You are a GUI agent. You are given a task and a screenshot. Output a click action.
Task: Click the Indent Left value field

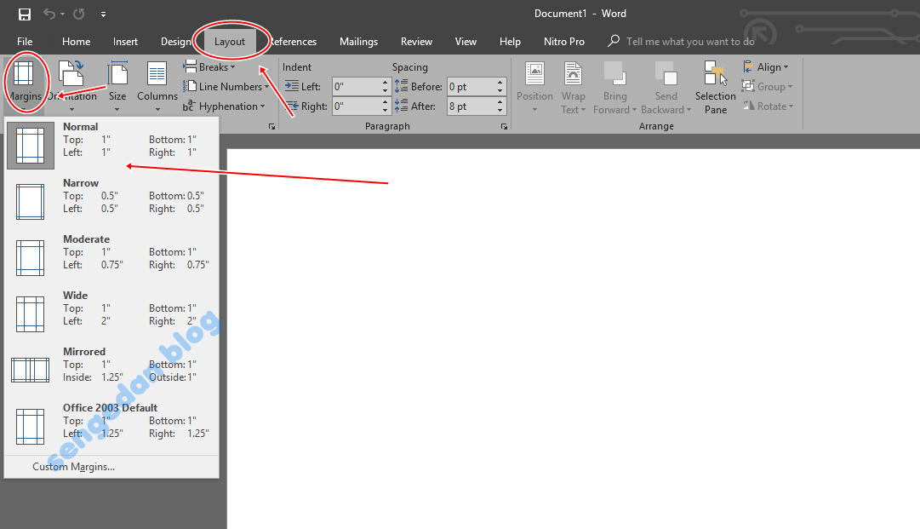[x=356, y=87]
